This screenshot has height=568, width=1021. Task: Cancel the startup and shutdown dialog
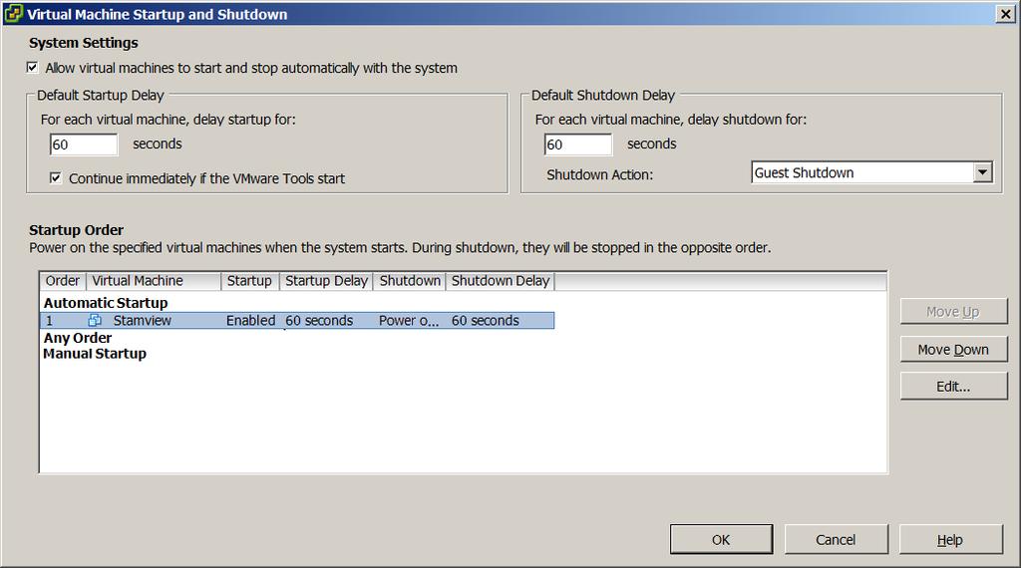coord(836,539)
